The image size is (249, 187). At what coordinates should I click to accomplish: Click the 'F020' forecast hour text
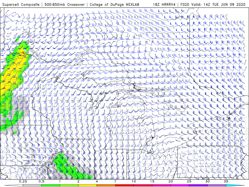pos(185,5)
